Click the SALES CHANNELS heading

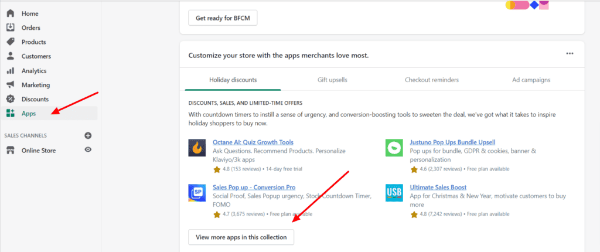(x=26, y=135)
